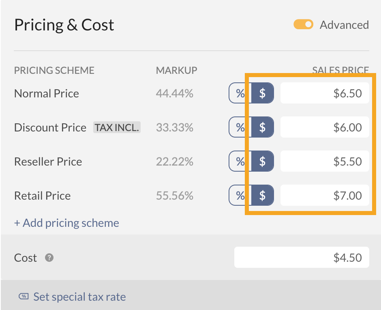Click the Normal Price sales price field

[x=324, y=93]
